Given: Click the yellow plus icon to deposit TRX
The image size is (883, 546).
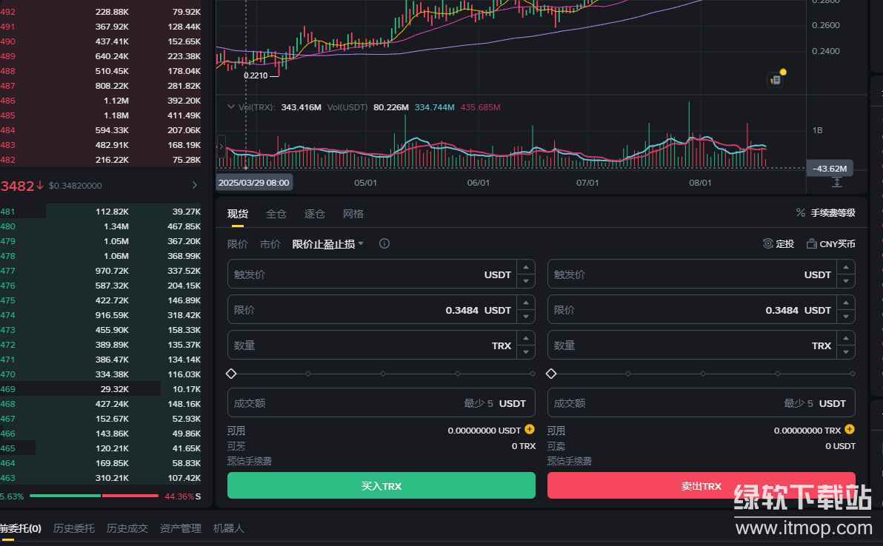Looking at the screenshot, I should click(x=850, y=429).
